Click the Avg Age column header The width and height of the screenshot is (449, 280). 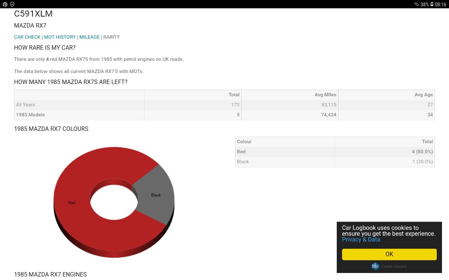[x=424, y=94]
